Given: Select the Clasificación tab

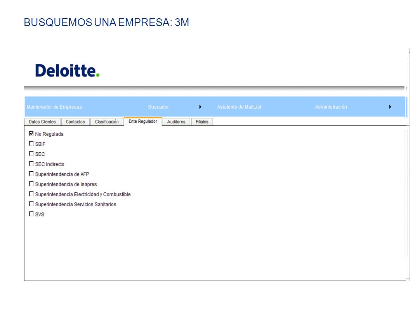Looking at the screenshot, I should coord(107,122).
